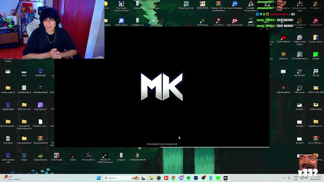Open Five Hearts Under One Roof icon
324x182 pixels.
121,6
